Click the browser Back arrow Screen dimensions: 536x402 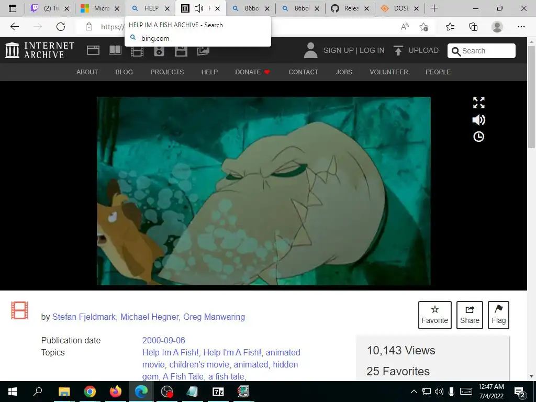[14, 27]
